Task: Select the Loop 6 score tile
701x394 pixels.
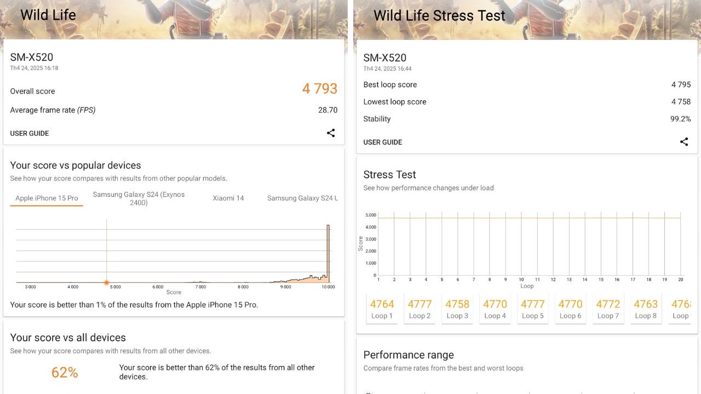Action: pyautogui.click(x=571, y=309)
